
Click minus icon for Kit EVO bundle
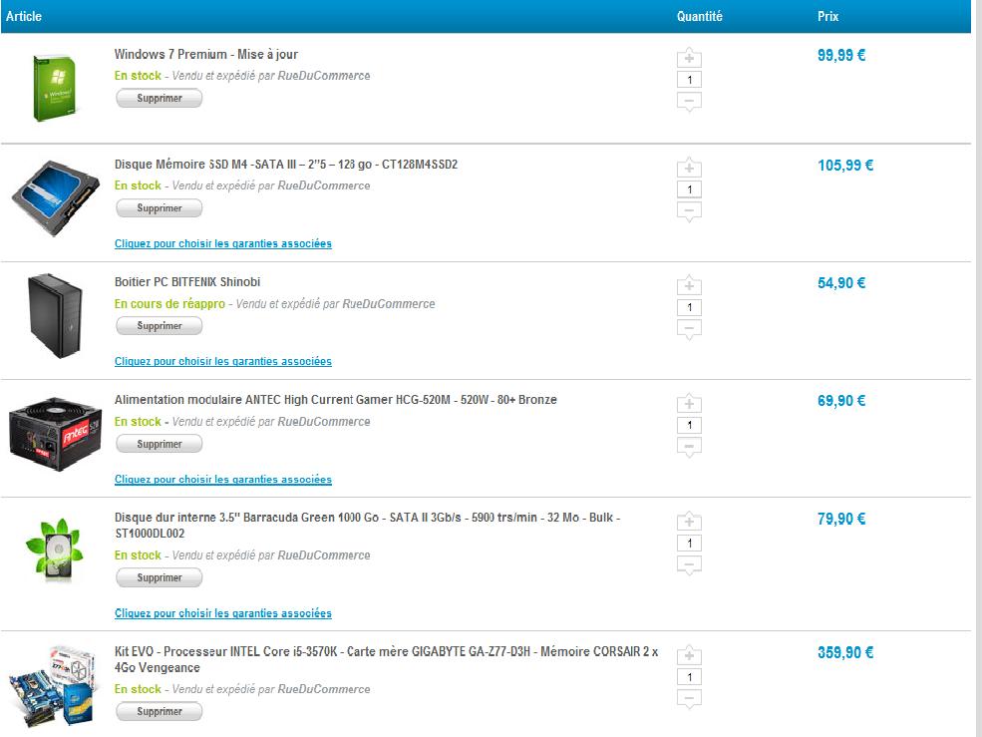pos(689,699)
